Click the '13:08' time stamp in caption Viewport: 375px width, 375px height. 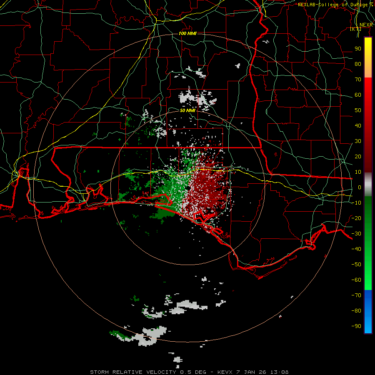point(280,372)
